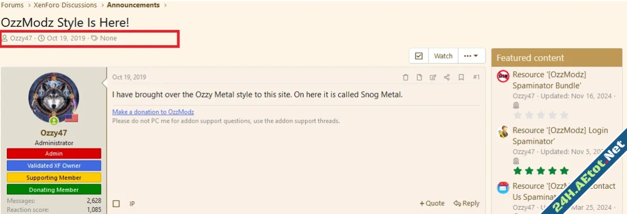Navigate to Announcements breadcrumb
The image size is (627, 214).
coord(133,5)
